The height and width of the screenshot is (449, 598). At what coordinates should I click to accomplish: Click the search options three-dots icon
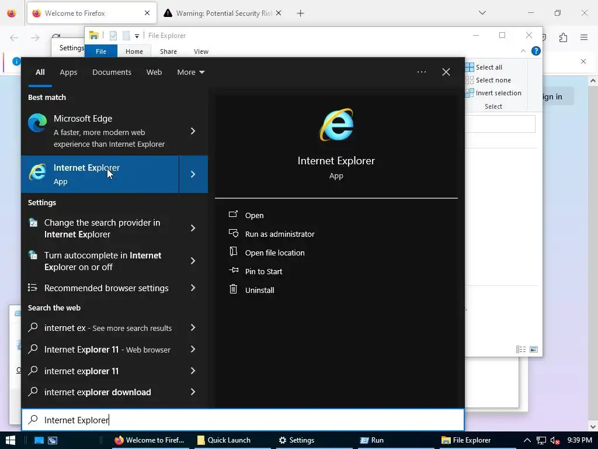[422, 72]
